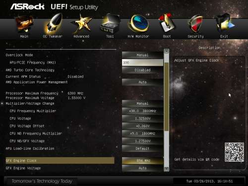
Task: Select CPU NB/GFX Voltage label
Action: (27, 141)
